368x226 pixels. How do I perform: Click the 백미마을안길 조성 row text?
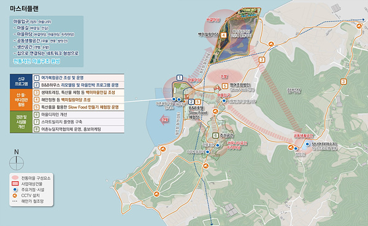[x=100, y=92]
